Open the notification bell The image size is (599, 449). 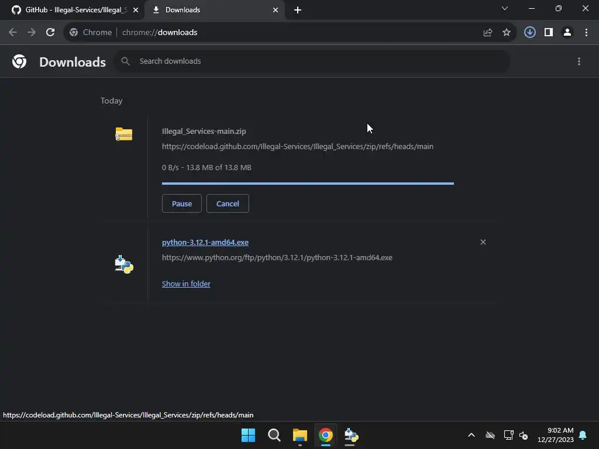point(583,435)
